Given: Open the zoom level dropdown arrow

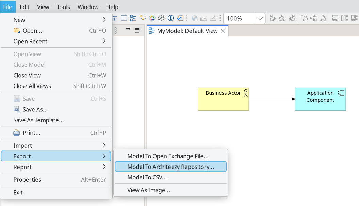Looking at the screenshot, I should click(x=260, y=18).
